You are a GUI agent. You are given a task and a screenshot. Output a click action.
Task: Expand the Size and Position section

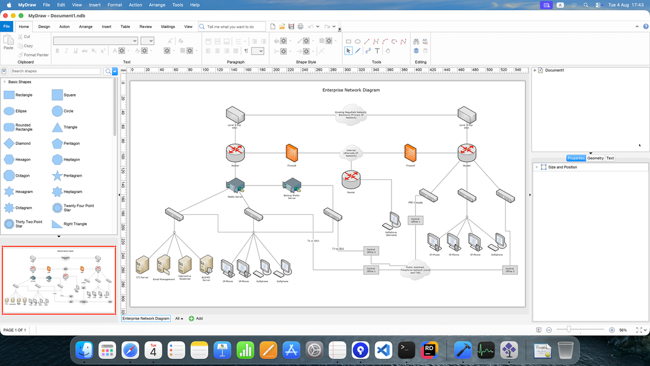pos(537,167)
